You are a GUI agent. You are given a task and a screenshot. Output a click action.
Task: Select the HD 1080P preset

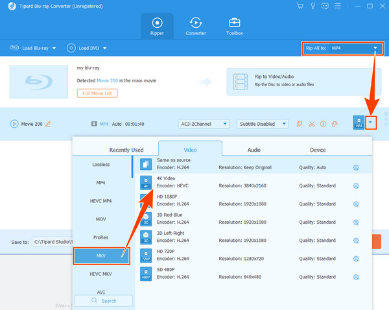coord(253,200)
